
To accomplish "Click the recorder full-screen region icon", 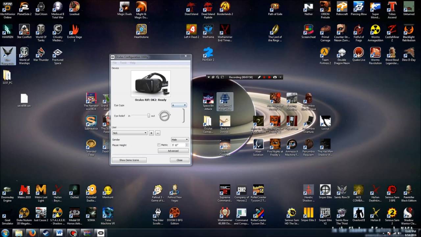I will [222, 77].
